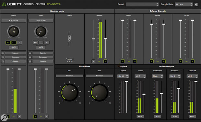The width and height of the screenshot is (201, 122).
Task: Open the Preset dropdown
Action: pyautogui.click(x=142, y=5)
